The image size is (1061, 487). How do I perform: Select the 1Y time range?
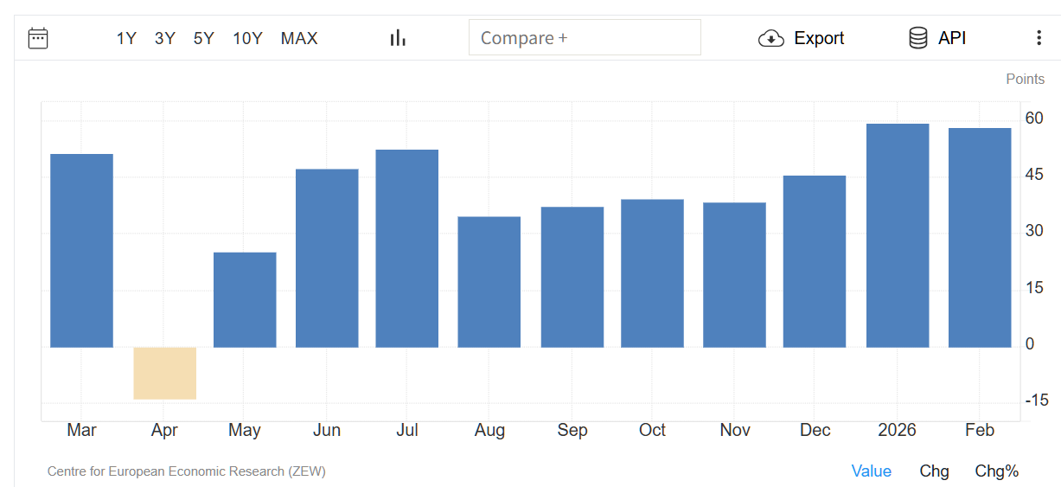pos(126,38)
